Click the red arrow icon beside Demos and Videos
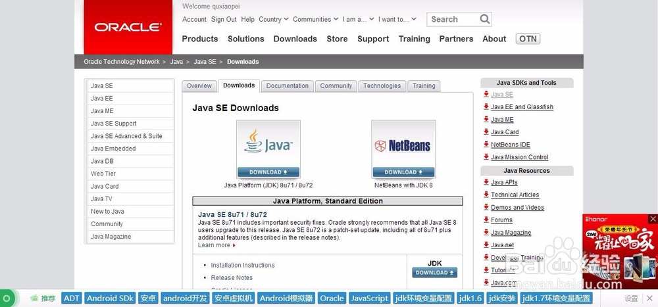This screenshot has width=658, height=307. coord(486,207)
